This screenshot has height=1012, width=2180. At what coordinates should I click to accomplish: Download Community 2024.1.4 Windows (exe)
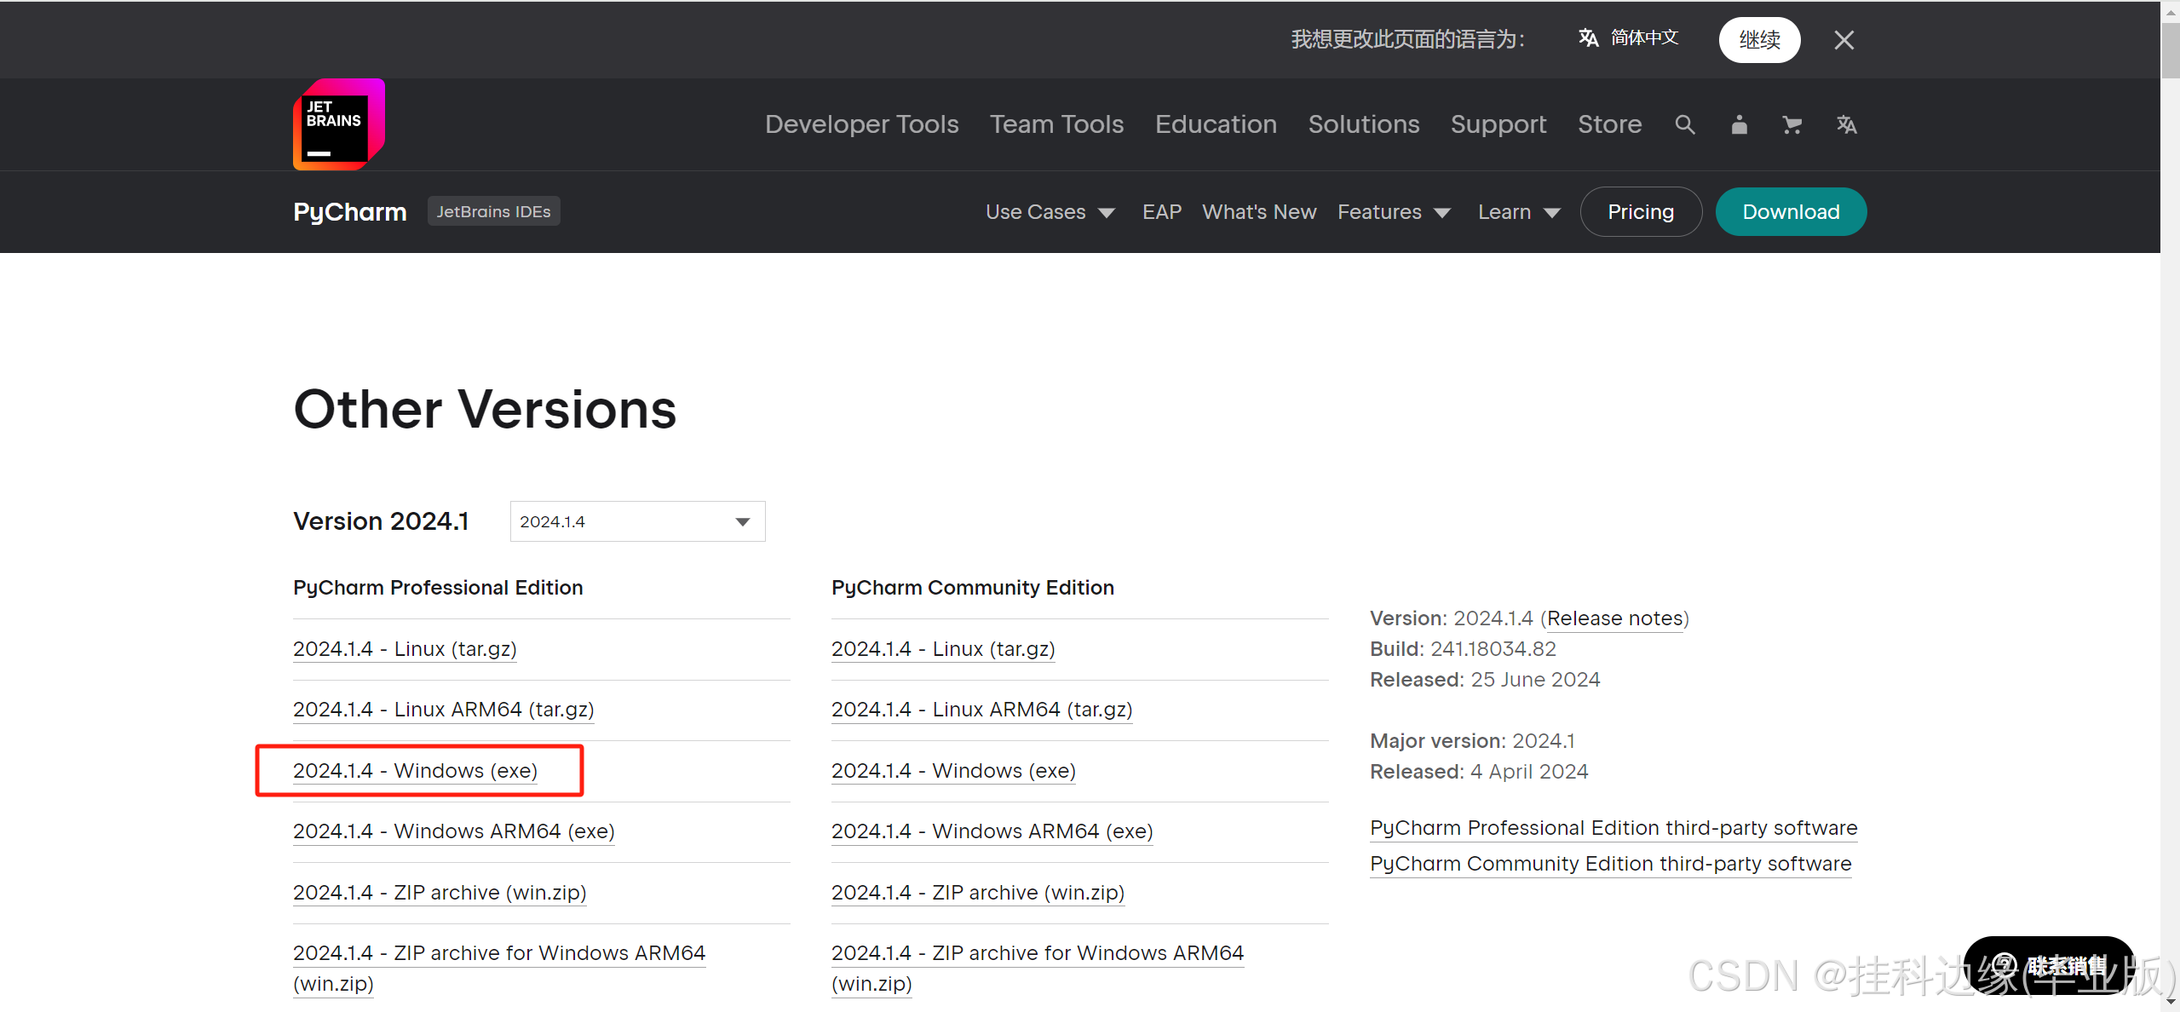pyautogui.click(x=953, y=771)
